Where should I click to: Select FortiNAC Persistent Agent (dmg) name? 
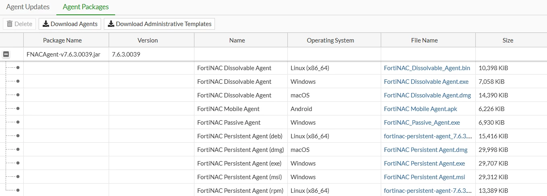tap(241, 150)
